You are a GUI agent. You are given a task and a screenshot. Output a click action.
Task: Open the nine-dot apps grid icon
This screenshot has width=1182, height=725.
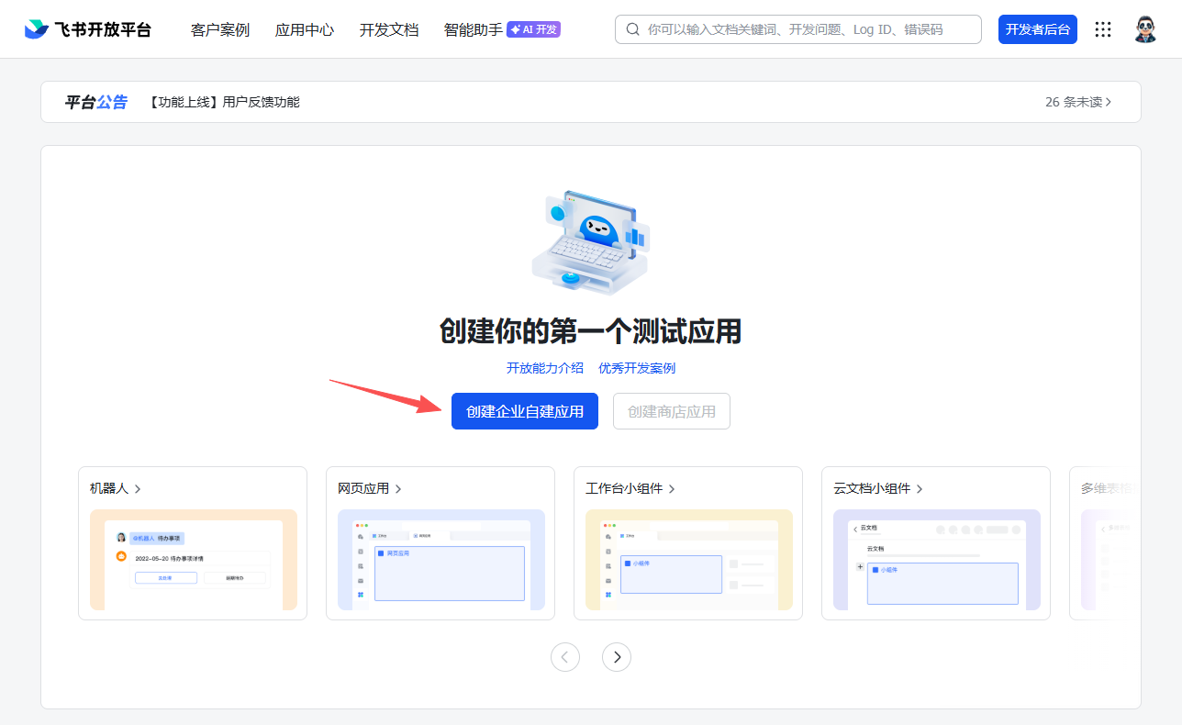pyautogui.click(x=1103, y=29)
